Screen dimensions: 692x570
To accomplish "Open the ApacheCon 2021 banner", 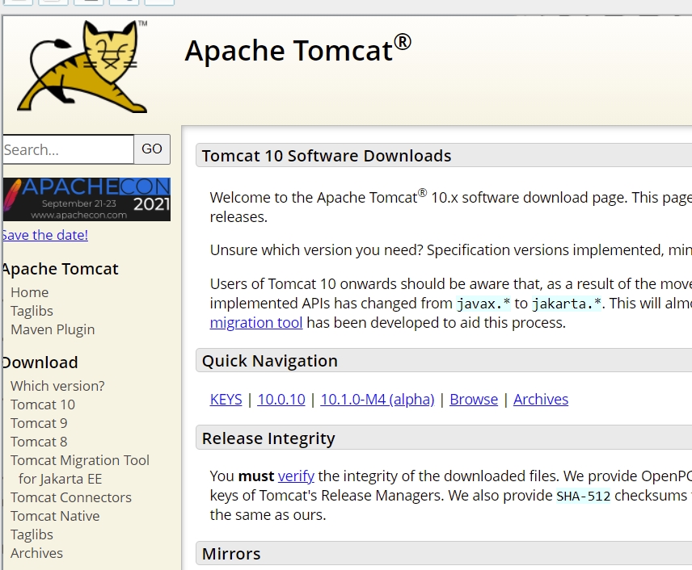I will pos(86,199).
